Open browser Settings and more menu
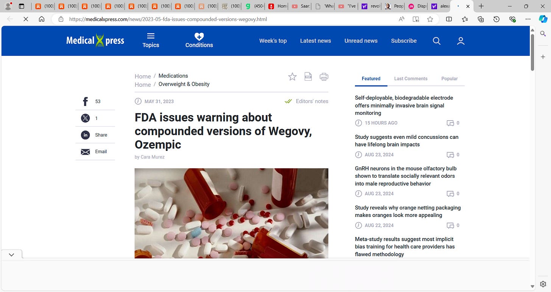This screenshot has width=551, height=292. click(528, 19)
